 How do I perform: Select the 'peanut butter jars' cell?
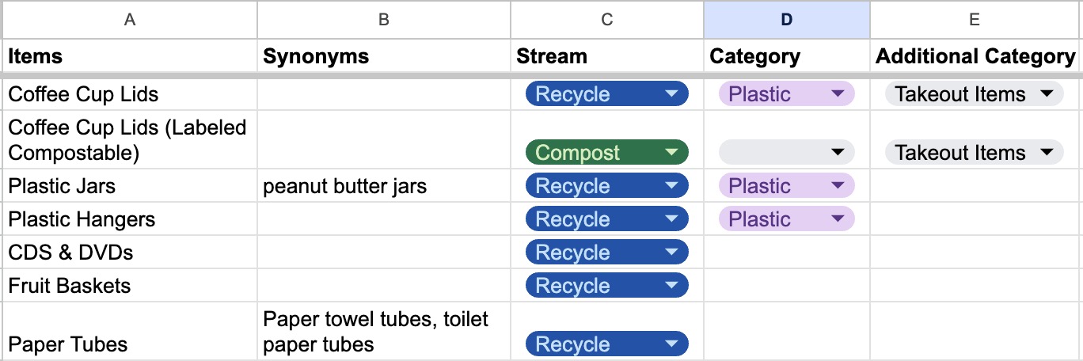point(384,186)
